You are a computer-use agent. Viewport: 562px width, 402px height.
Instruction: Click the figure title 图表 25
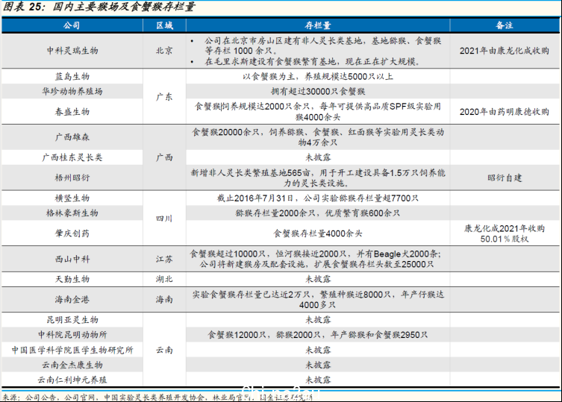click(99, 7)
